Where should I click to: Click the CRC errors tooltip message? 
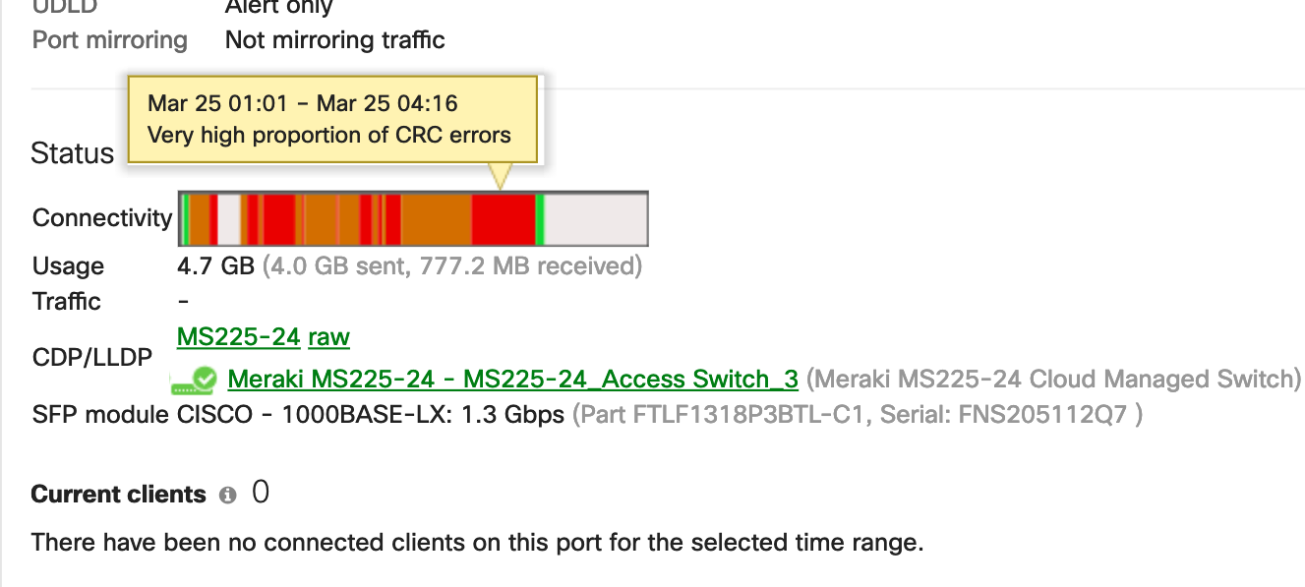pos(329,136)
